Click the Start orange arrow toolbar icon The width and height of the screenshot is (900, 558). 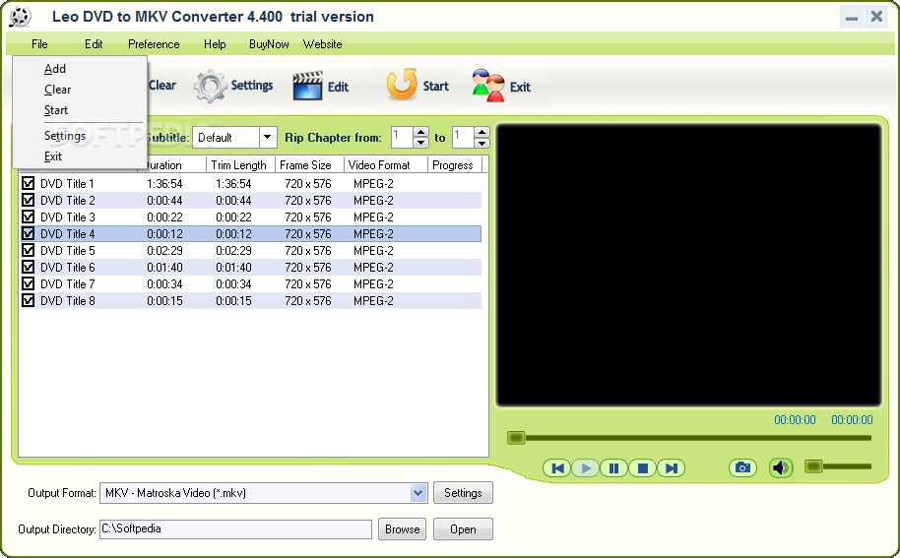click(401, 85)
